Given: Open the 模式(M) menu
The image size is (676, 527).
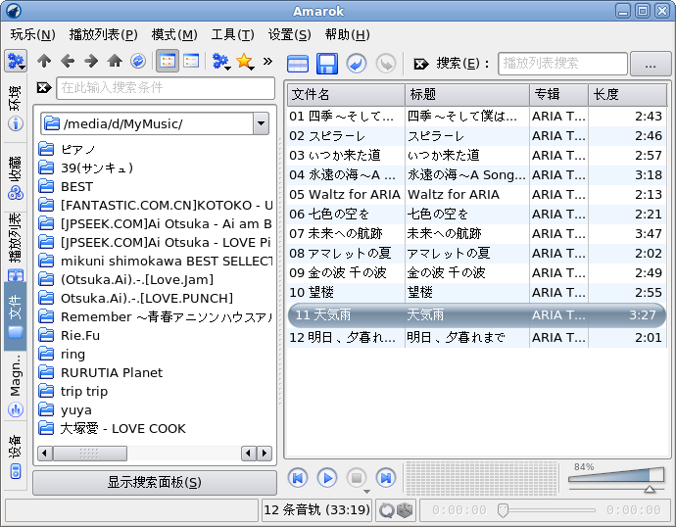Looking at the screenshot, I should click(x=174, y=34).
